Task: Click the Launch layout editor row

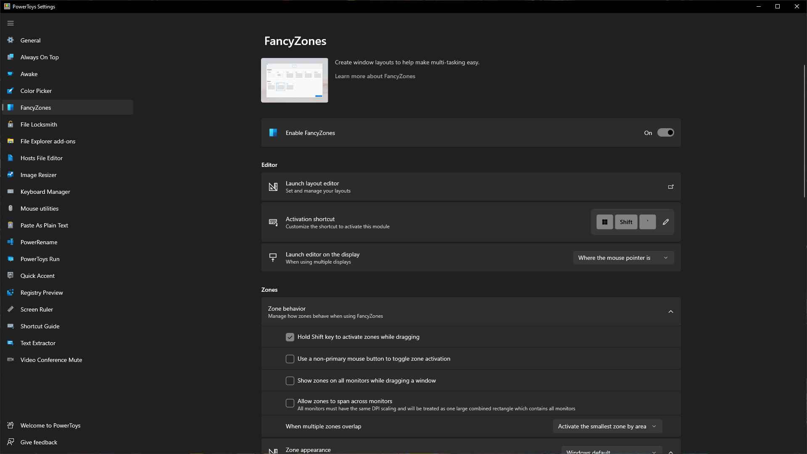Action: (471, 187)
